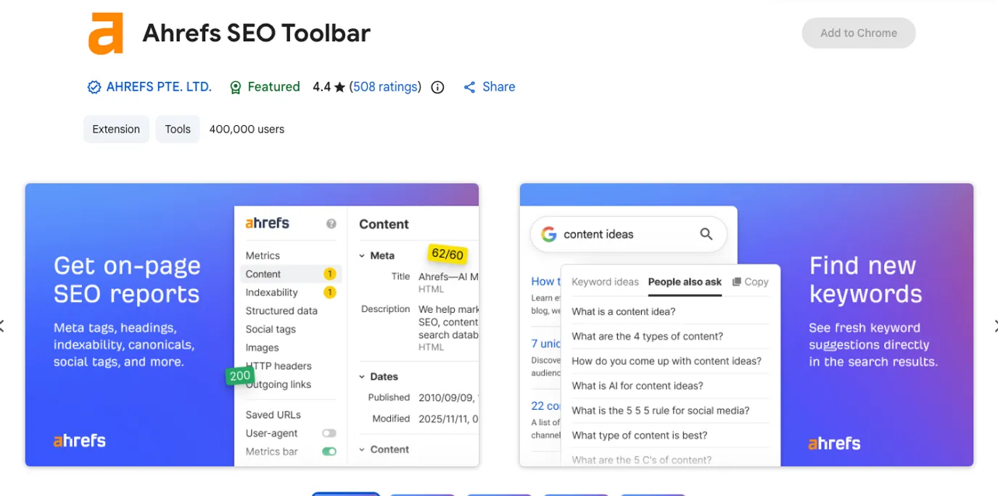Click the Featured label text
Viewport: 998px width, 496px height.
click(x=273, y=87)
